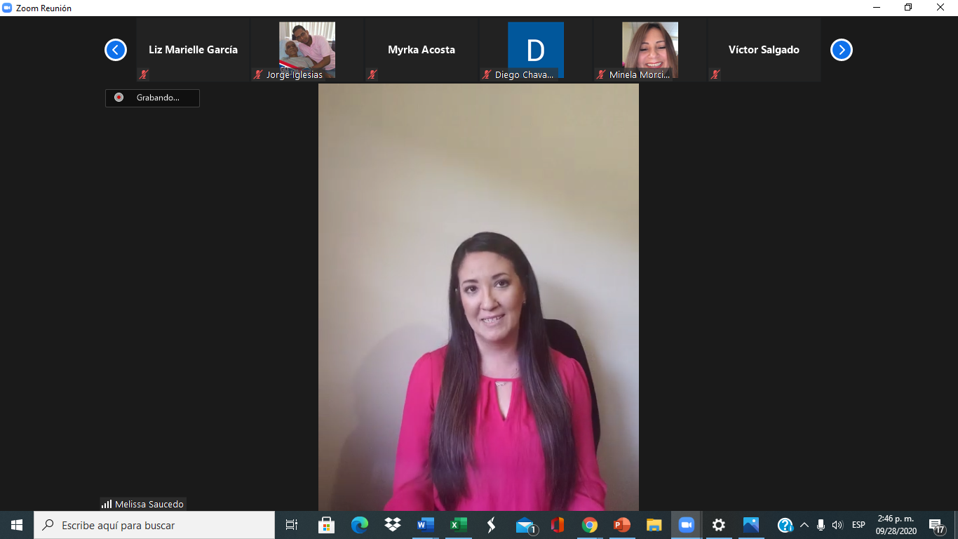The image size is (958, 539).
Task: Switch ESP input language indicator
Action: [x=858, y=525]
